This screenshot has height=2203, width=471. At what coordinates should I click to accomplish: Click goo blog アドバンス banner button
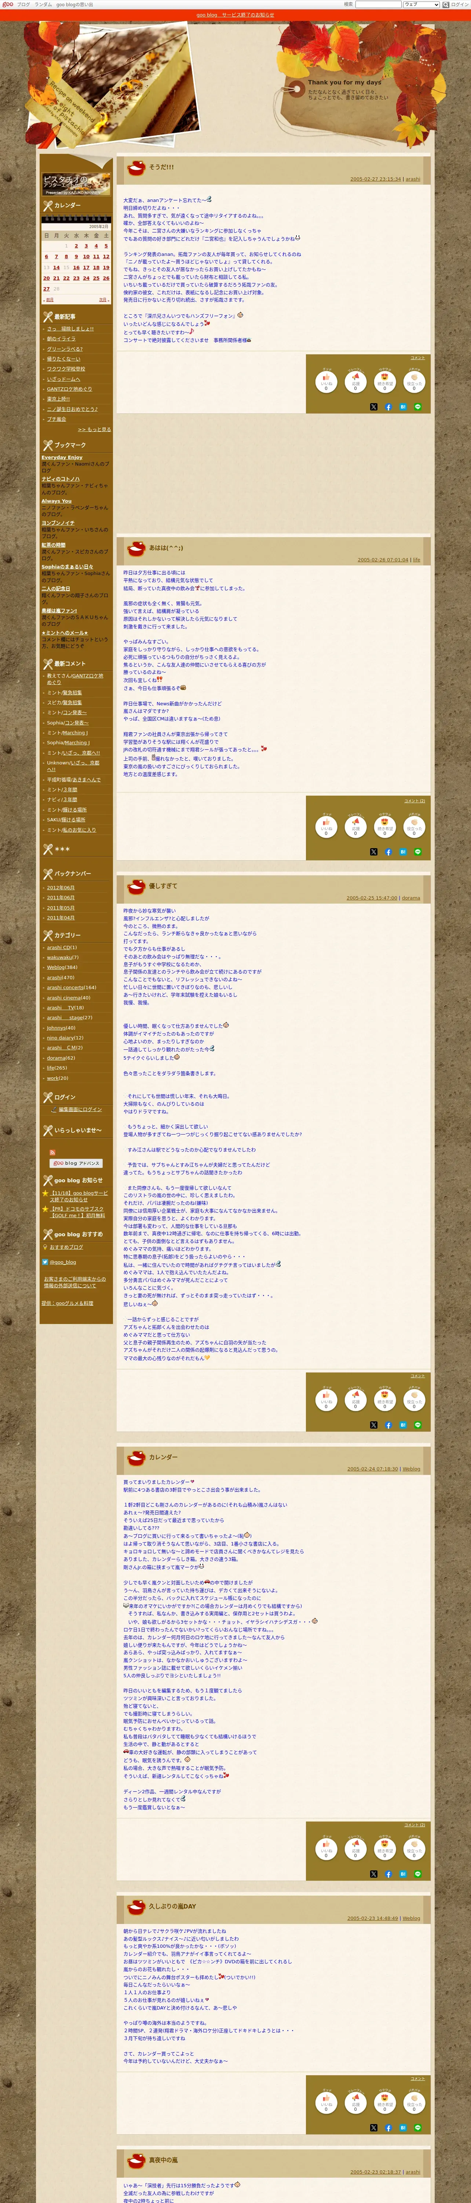coord(76,1163)
